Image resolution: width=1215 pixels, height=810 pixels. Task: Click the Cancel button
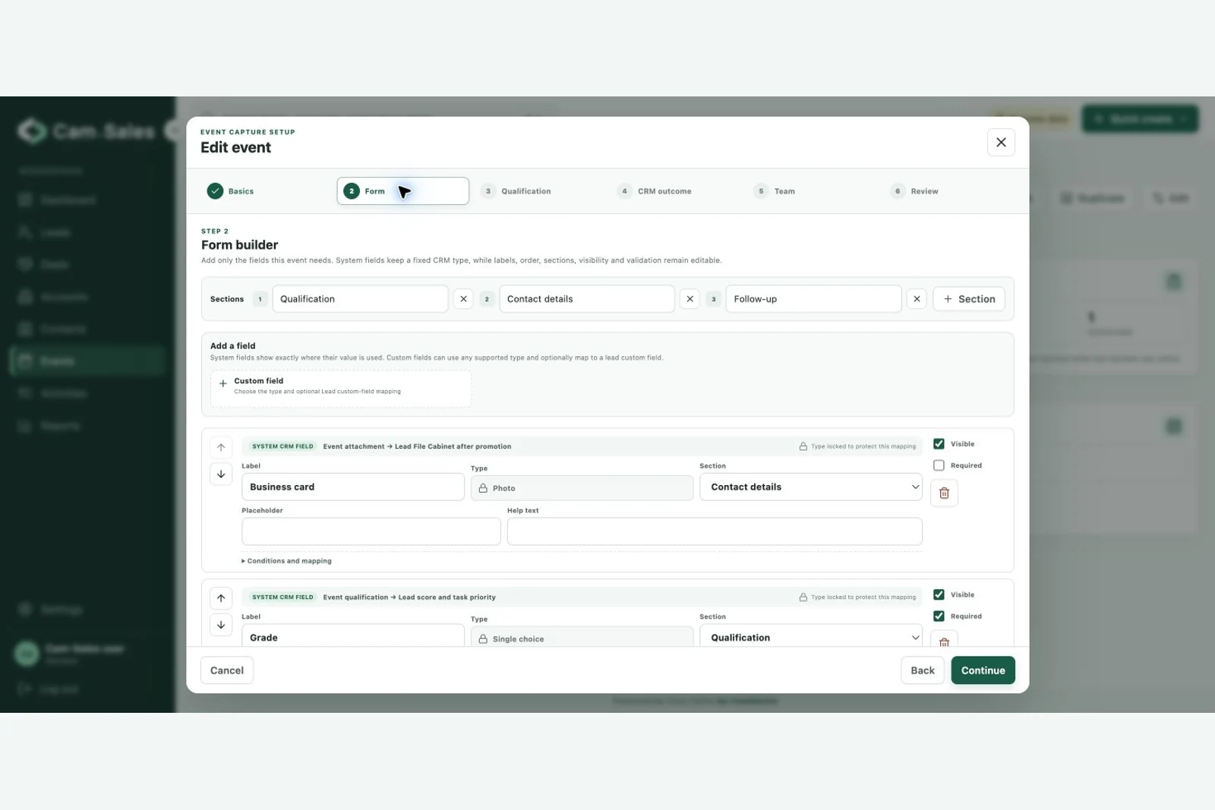tap(227, 670)
